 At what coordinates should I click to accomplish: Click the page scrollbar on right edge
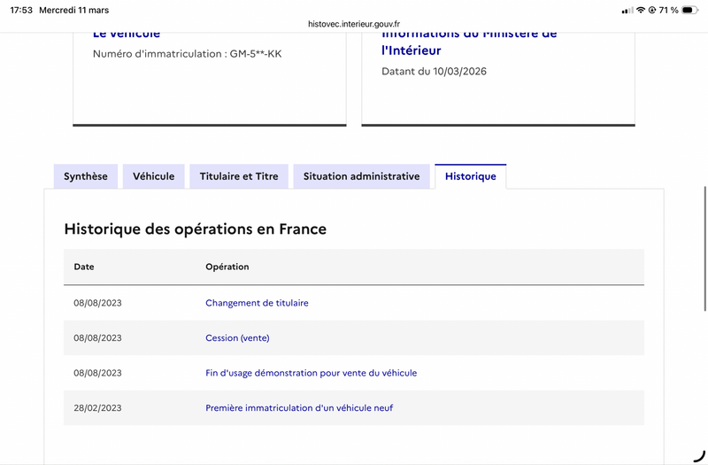pos(705,248)
